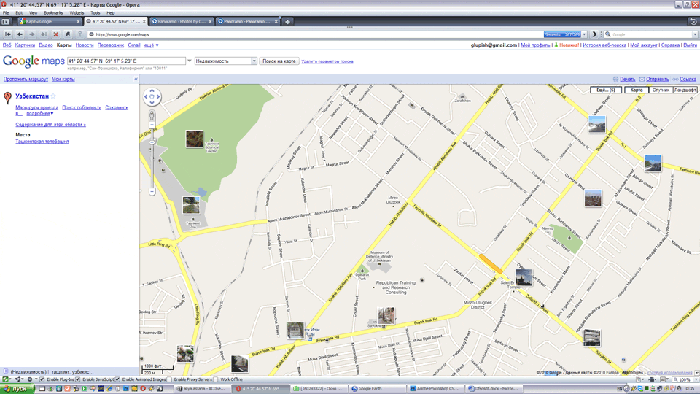Go back with the Back arrow
The width and height of the screenshot is (700, 394).
coord(20,34)
